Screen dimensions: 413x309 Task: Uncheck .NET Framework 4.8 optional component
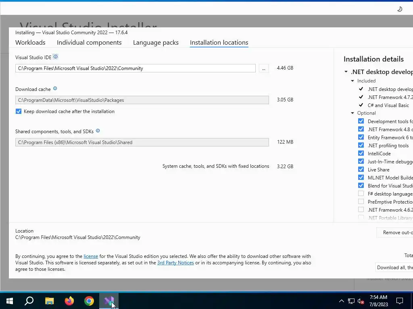coord(361,129)
